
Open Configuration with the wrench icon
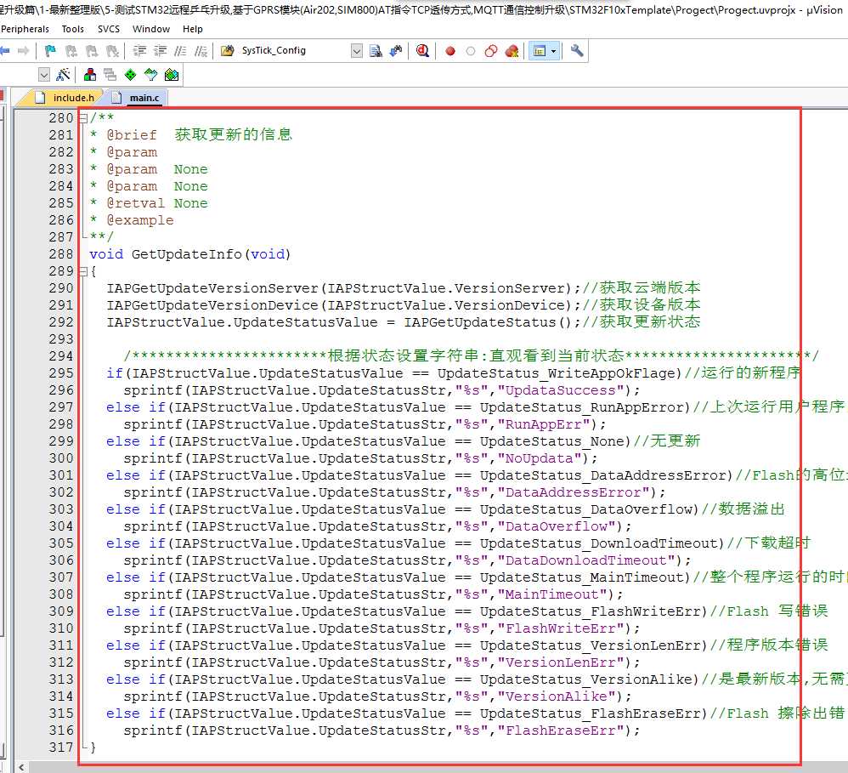pos(577,51)
